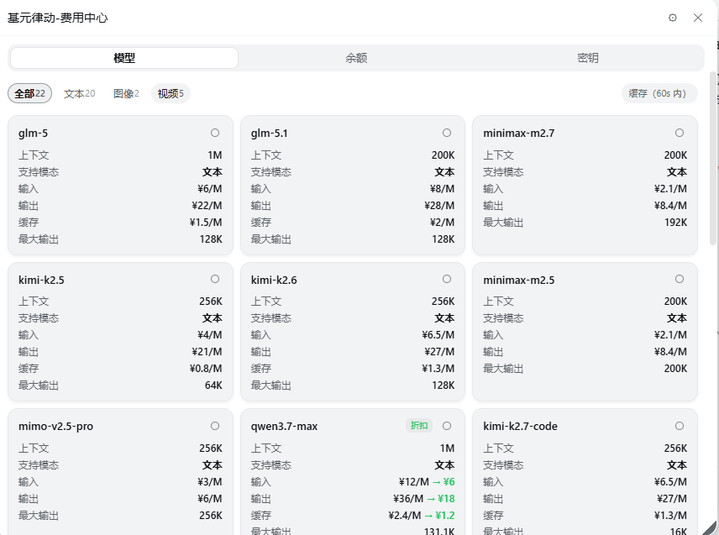This screenshot has height=535, width=719.
Task: Click minimax-m2.7 max output 192K
Action: 676,223
